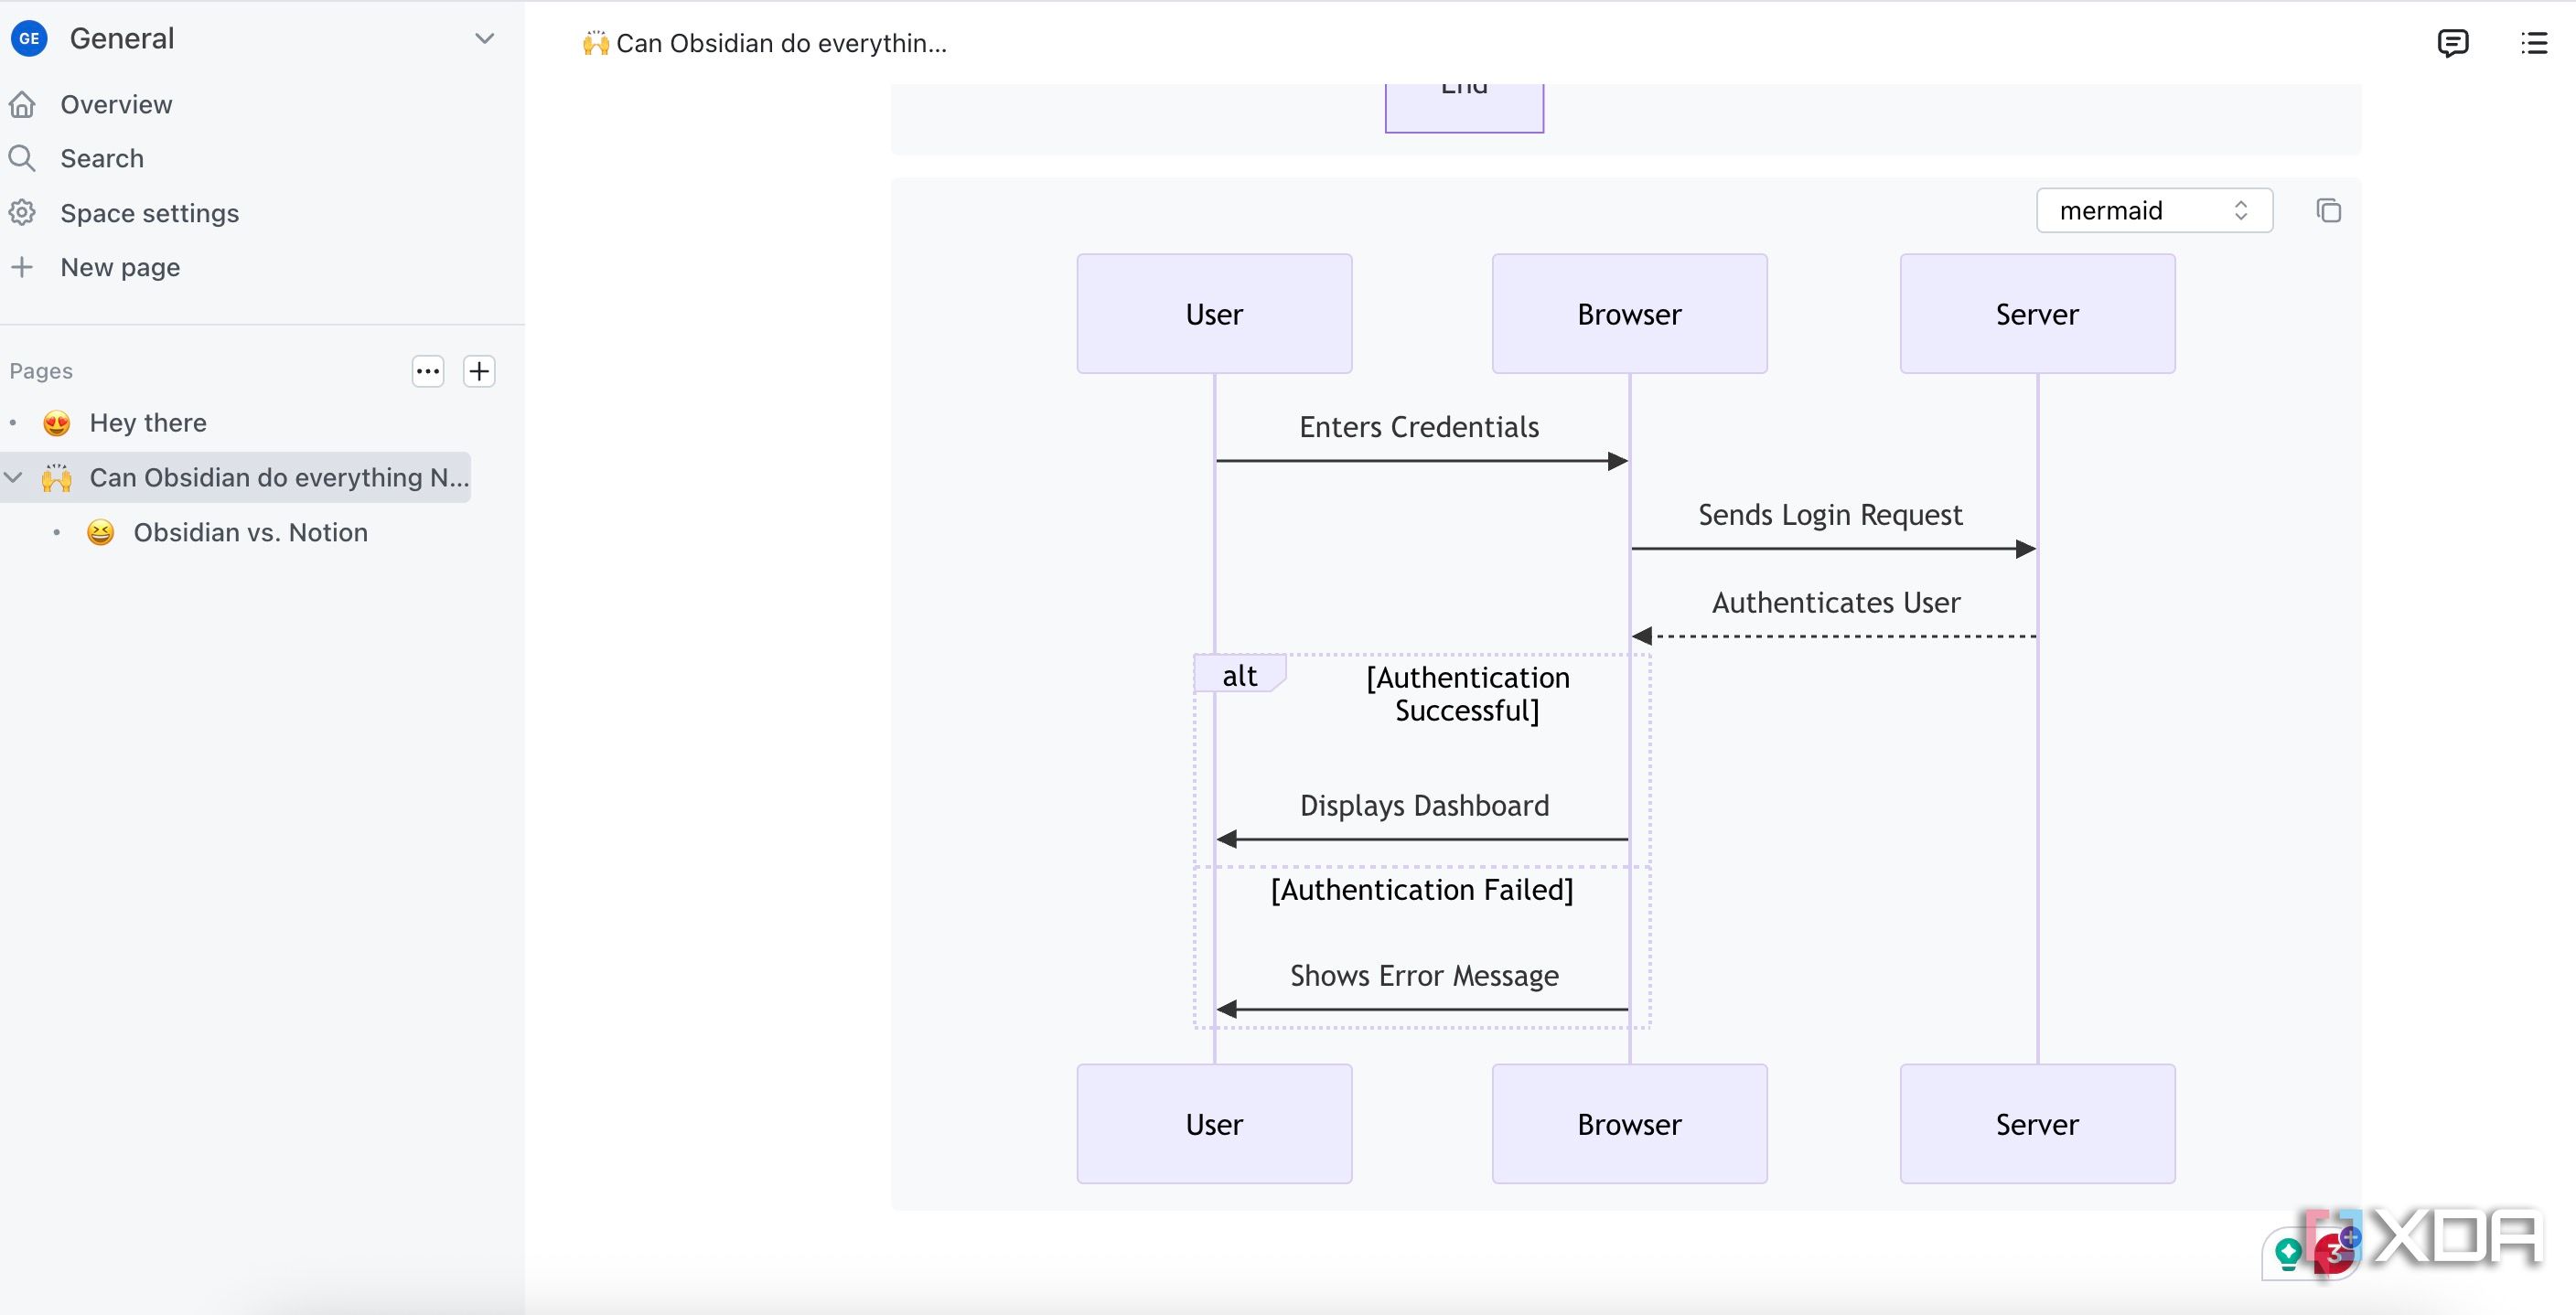2576x1315 pixels.
Task: Select the Can Obsidian do everything page
Action: tap(279, 478)
